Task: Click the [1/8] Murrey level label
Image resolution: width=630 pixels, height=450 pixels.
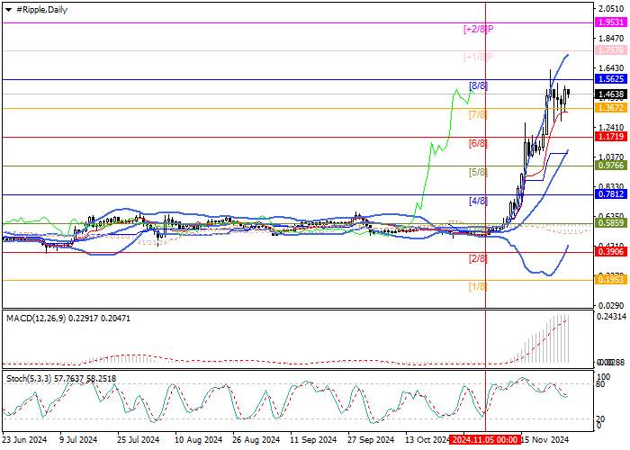Action: point(478,287)
